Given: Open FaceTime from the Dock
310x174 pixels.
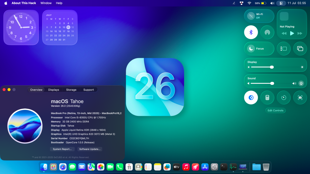Looking at the screenshot, I should pos(110,167).
